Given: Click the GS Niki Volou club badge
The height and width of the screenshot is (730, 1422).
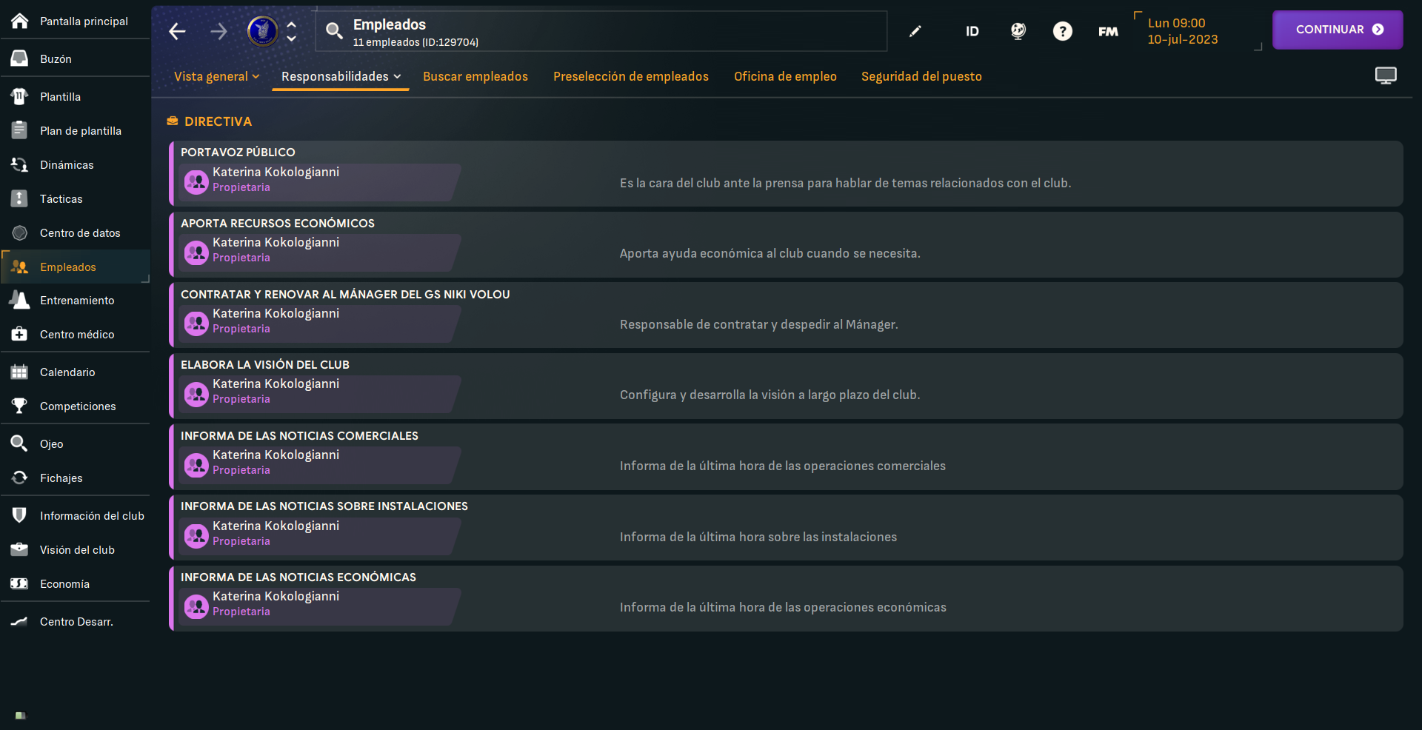Looking at the screenshot, I should tap(262, 31).
